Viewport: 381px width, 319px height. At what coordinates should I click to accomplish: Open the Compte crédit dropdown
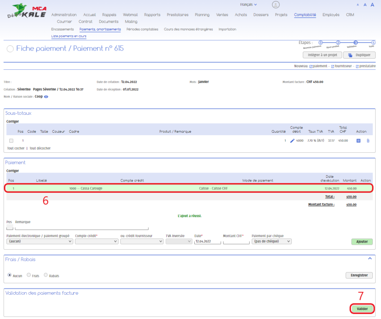click(96, 241)
